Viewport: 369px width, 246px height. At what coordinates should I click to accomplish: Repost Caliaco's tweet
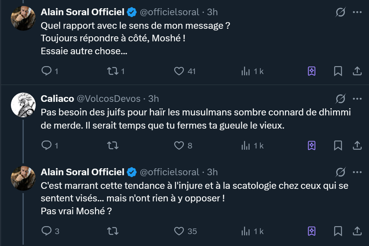(x=113, y=145)
